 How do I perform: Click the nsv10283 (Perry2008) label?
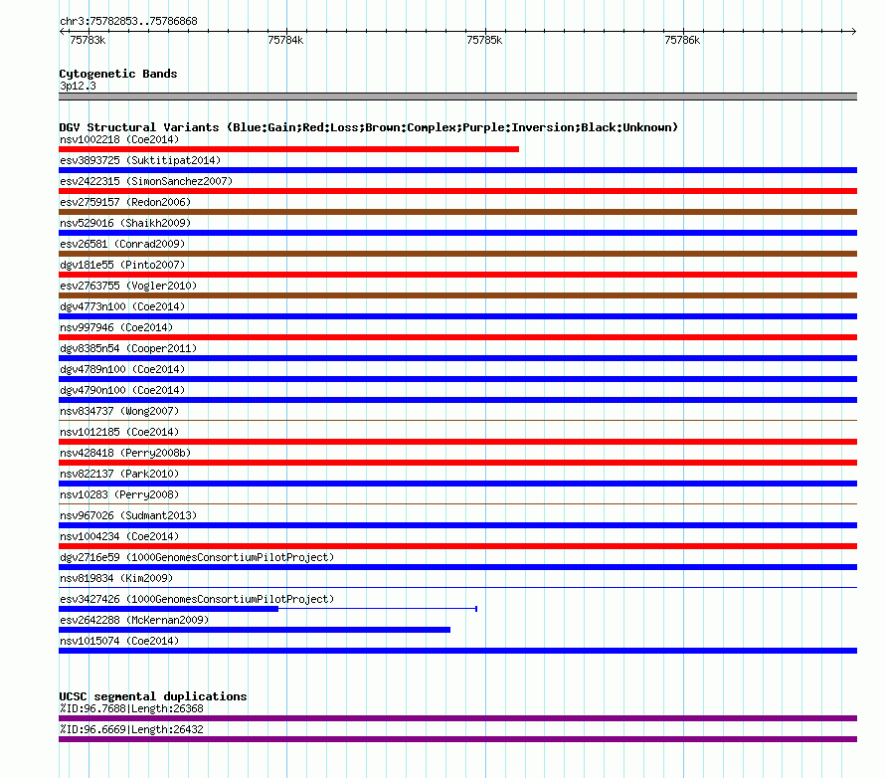119,494
